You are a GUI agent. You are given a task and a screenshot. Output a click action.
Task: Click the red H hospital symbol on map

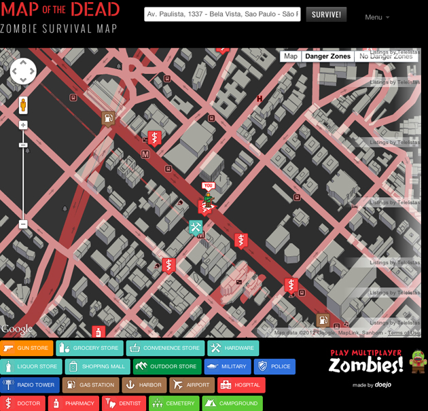tap(260, 99)
